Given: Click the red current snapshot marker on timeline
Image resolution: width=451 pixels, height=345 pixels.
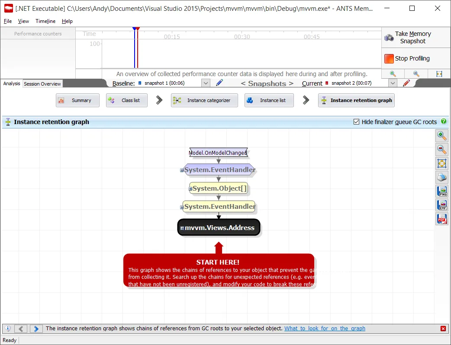Looking at the screenshot, I should point(138,29).
